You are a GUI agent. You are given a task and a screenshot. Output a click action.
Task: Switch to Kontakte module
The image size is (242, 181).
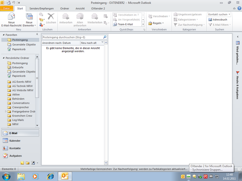[x=20, y=148]
